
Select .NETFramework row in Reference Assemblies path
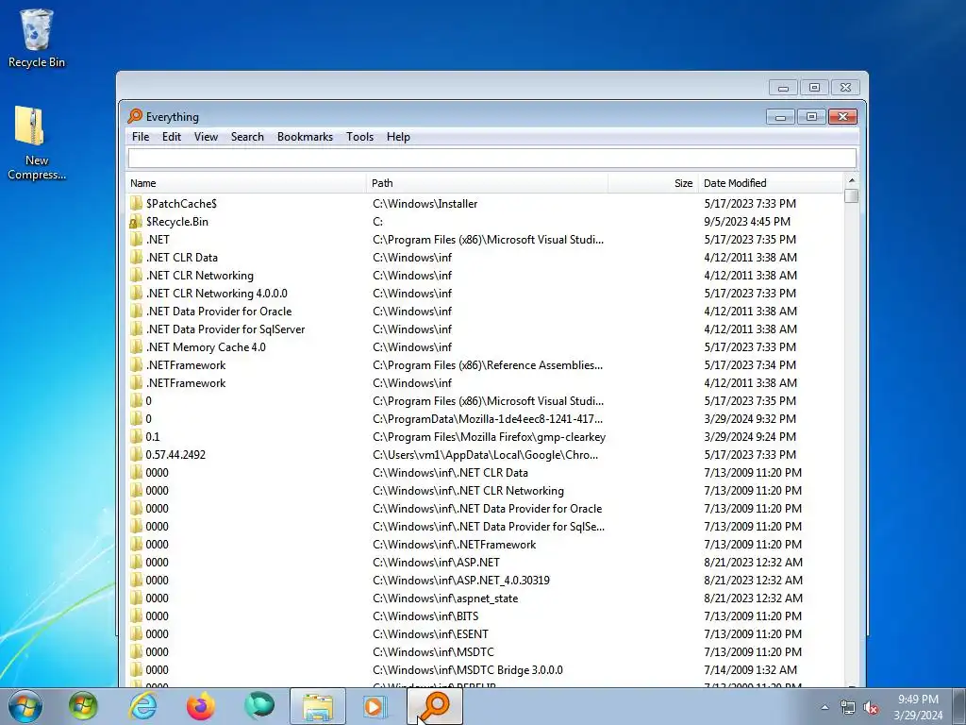[x=484, y=365]
